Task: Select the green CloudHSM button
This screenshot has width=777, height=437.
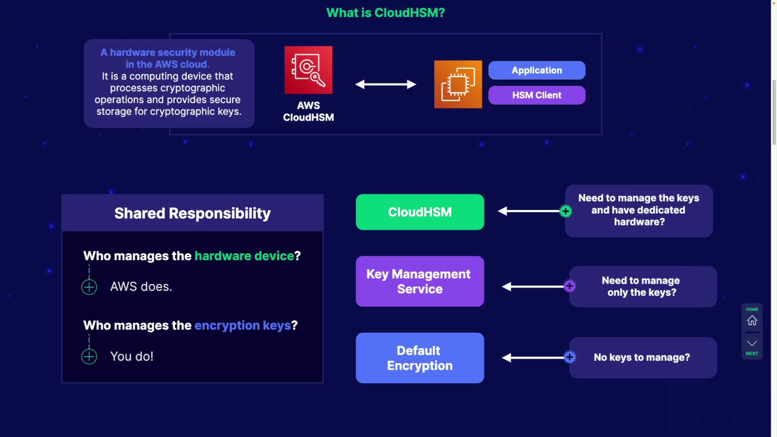Action: (x=420, y=212)
